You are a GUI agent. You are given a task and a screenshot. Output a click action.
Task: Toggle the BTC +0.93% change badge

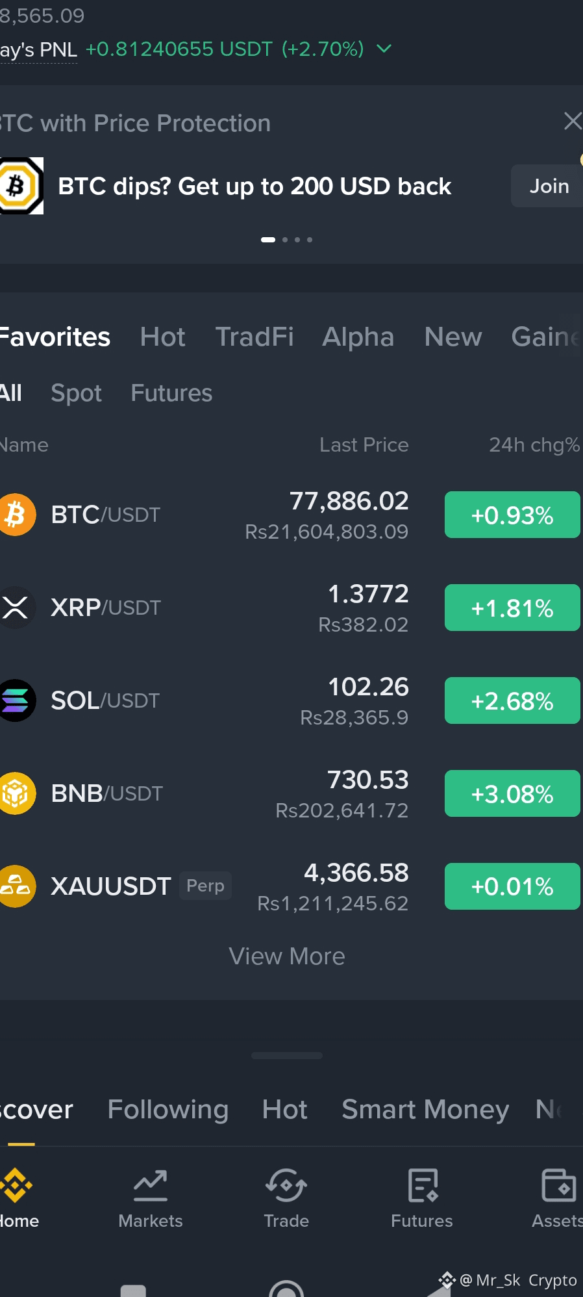[x=512, y=515]
